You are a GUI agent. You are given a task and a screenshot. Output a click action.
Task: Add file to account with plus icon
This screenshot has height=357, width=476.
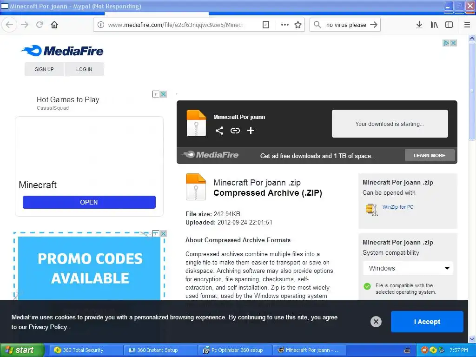click(251, 131)
